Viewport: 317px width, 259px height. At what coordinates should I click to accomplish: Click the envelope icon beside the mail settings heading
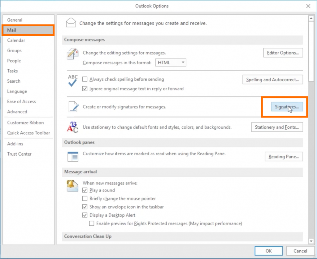(x=71, y=23)
